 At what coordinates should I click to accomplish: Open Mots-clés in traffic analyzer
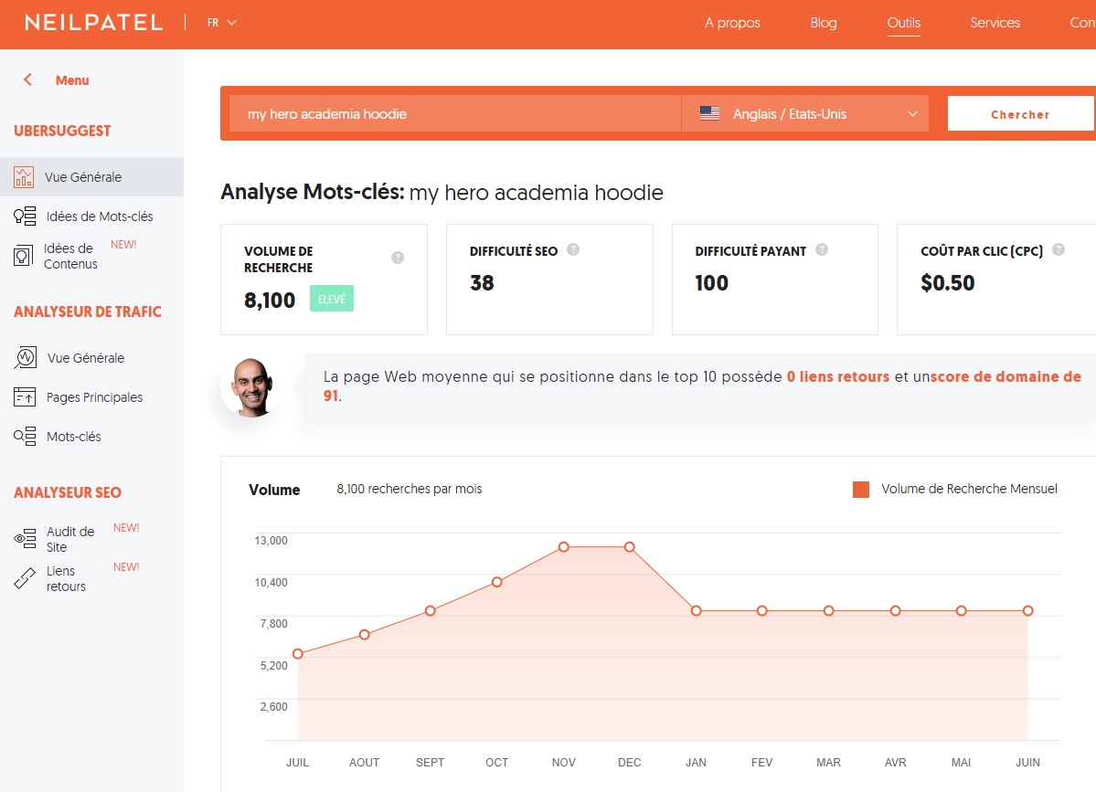[x=73, y=437]
